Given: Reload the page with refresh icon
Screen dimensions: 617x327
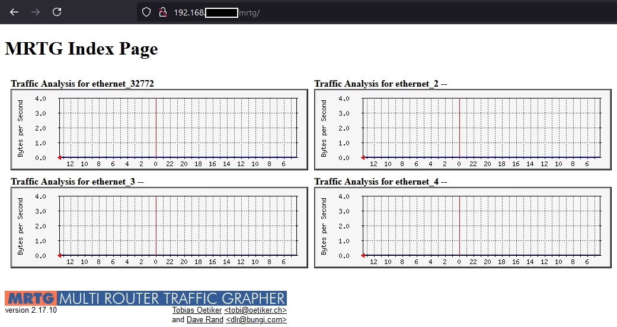Looking at the screenshot, I should (x=57, y=12).
